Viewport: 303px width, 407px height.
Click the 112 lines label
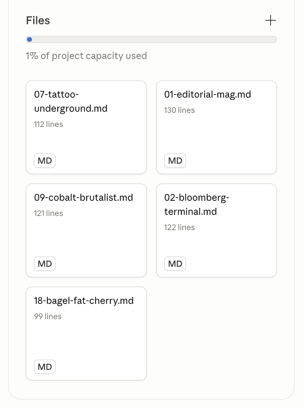48,124
